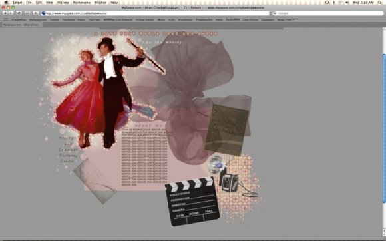
Task: Click the Credit link on the profile
Action: tap(67, 161)
